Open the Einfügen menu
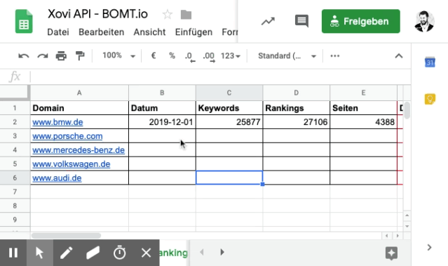The image size is (448, 266). point(194,32)
